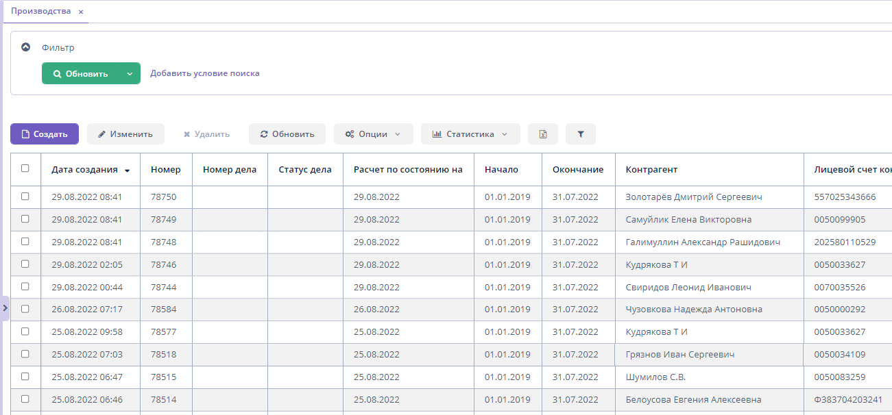This screenshot has height=415, width=892.
Task: Expand the left side panel arrow
Action: coord(5,308)
